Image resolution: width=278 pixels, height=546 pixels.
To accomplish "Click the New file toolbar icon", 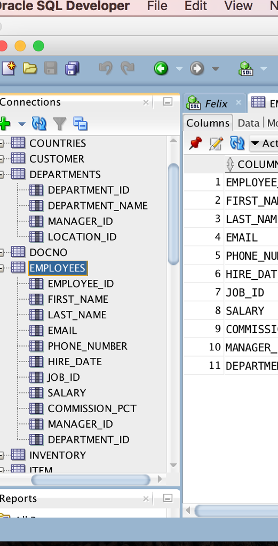I will tap(7, 69).
